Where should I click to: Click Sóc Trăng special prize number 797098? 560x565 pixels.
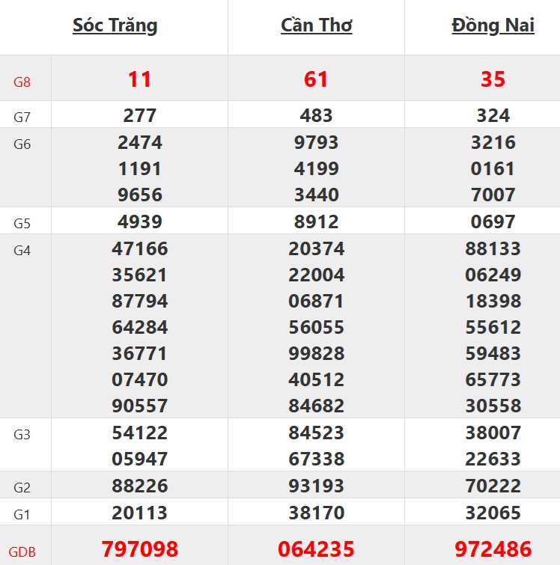click(140, 550)
